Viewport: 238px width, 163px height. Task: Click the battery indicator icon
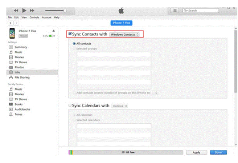[x=51, y=36]
